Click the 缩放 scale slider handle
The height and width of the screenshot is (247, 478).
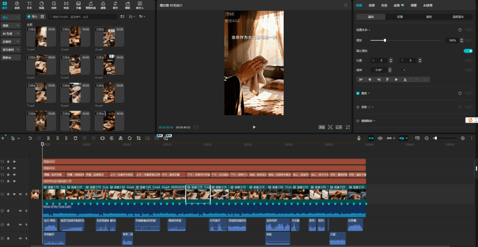(x=385, y=40)
